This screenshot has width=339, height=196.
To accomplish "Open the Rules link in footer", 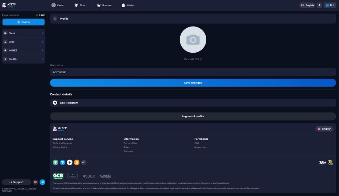I will [x=127, y=147].
